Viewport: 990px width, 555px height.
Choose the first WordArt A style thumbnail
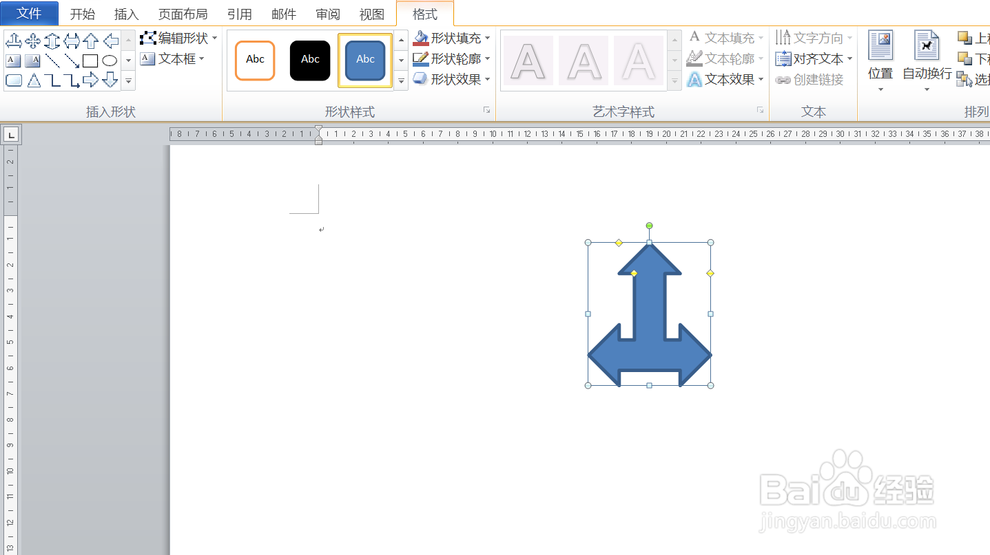(528, 61)
